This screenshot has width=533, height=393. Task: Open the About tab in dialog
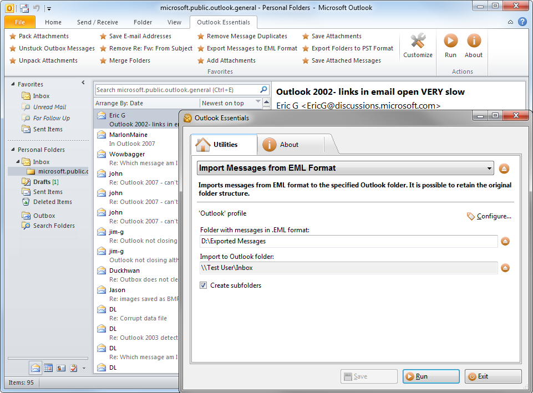290,144
